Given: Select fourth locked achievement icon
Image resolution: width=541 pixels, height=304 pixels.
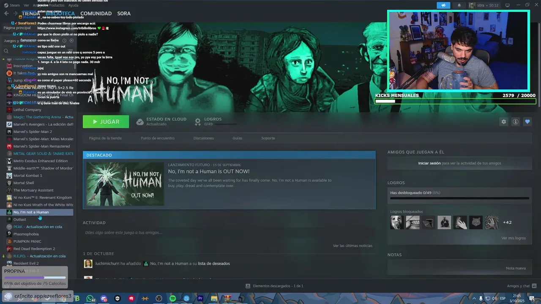Looking at the screenshot, I should coord(444,222).
